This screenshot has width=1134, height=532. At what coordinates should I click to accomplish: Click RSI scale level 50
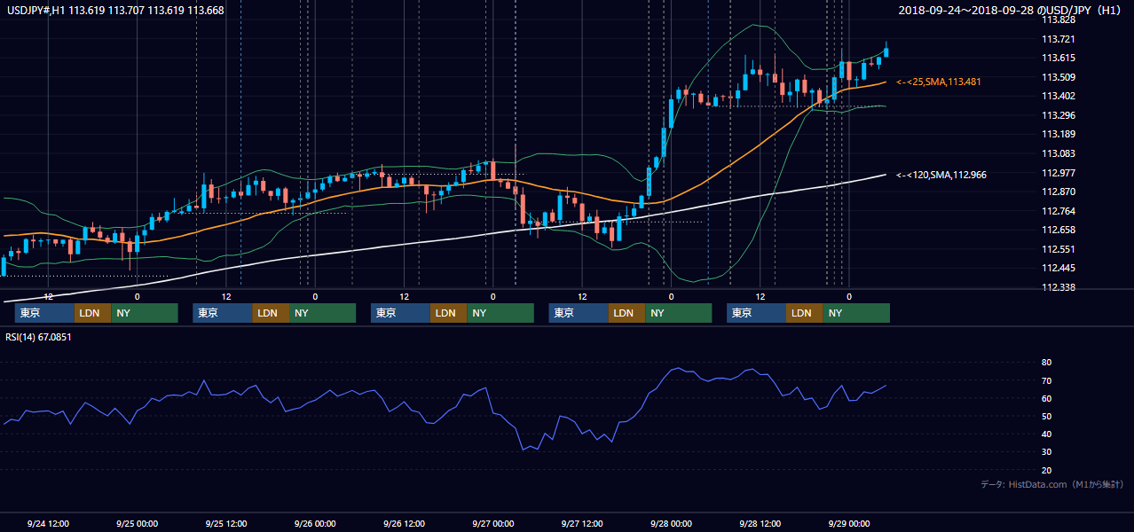pos(1047,416)
